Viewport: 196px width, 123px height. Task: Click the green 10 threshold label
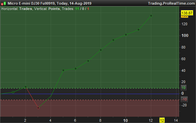pyautogui.click(x=183, y=88)
